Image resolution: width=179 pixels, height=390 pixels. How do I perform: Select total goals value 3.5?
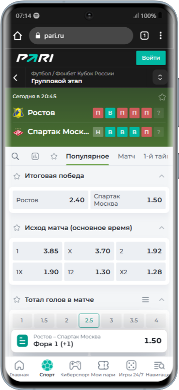click(x=133, y=320)
